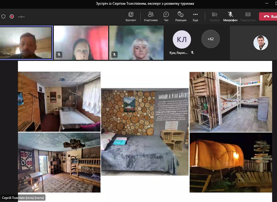277x202 pixels.
Task: Select the КЛ participant avatar
Action: [182, 39]
